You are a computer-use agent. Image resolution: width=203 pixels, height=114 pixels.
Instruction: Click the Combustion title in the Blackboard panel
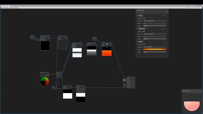click(x=140, y=10)
